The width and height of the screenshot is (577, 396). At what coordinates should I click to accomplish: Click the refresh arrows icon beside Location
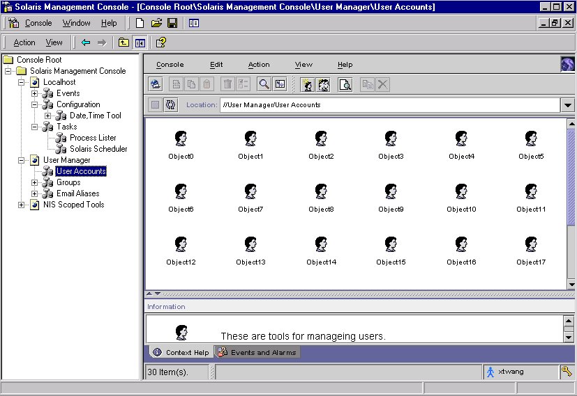click(x=170, y=105)
